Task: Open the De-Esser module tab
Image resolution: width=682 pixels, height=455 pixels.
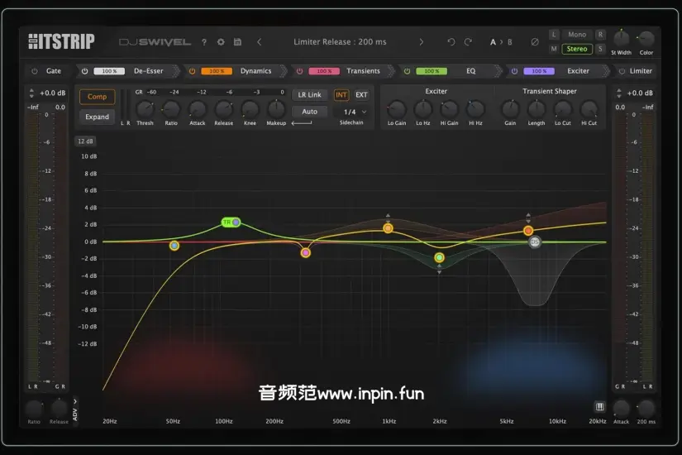Action: pyautogui.click(x=148, y=71)
